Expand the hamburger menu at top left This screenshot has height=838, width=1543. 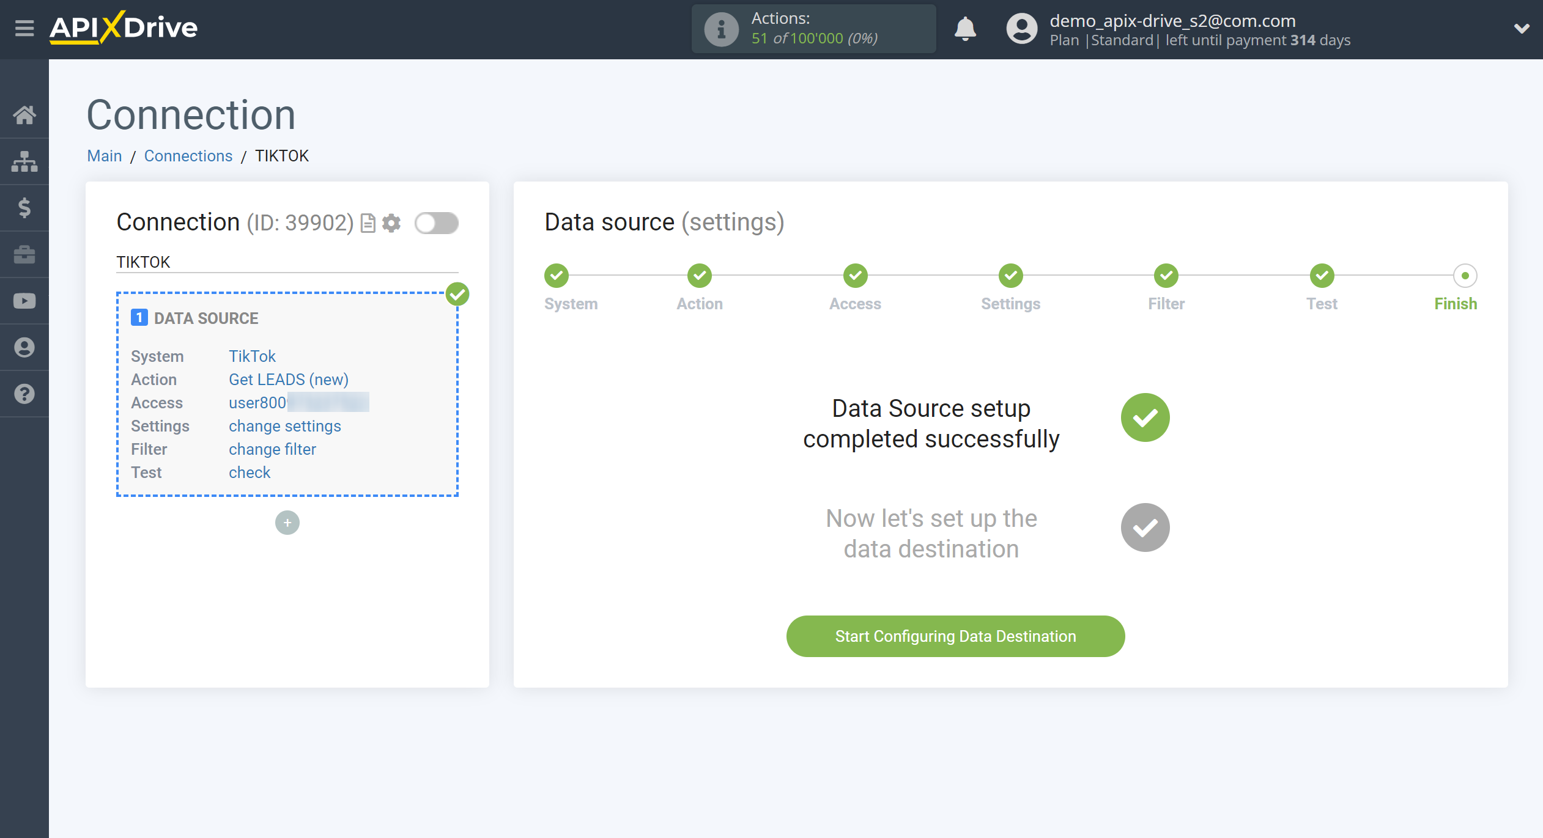[24, 29]
